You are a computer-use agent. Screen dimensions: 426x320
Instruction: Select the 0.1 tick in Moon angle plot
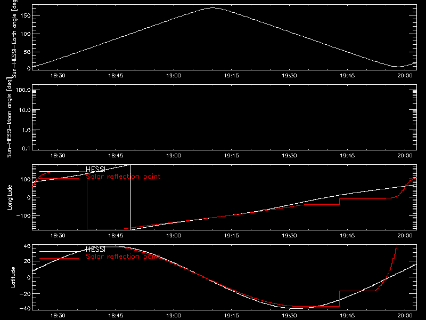[x=26, y=148]
